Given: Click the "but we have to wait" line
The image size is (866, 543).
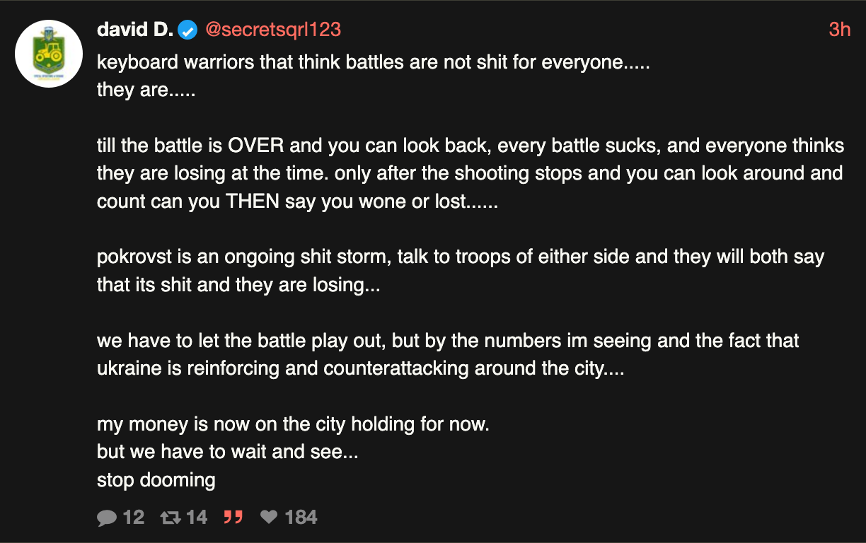Looking at the screenshot, I should pyautogui.click(x=227, y=452).
